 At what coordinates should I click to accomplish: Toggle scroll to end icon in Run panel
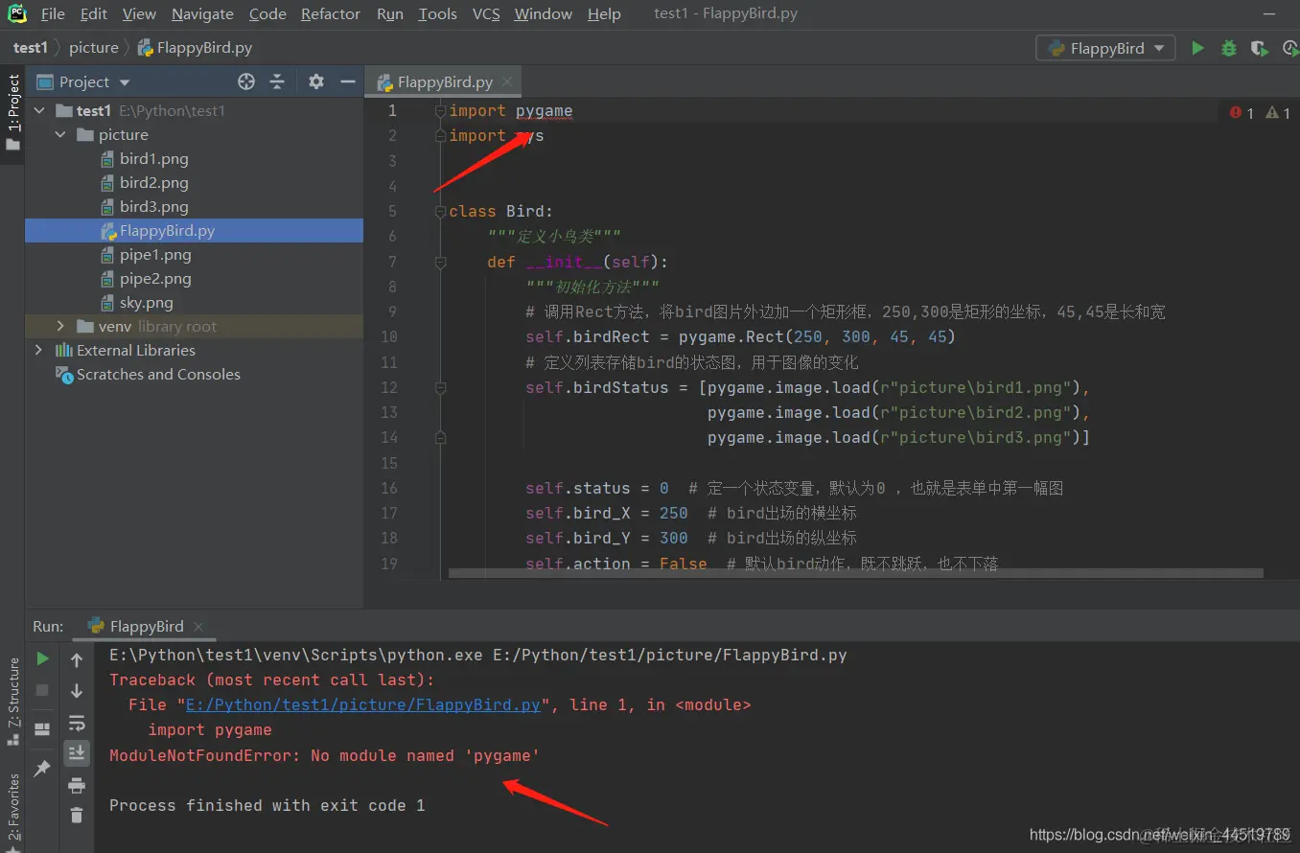tap(77, 753)
